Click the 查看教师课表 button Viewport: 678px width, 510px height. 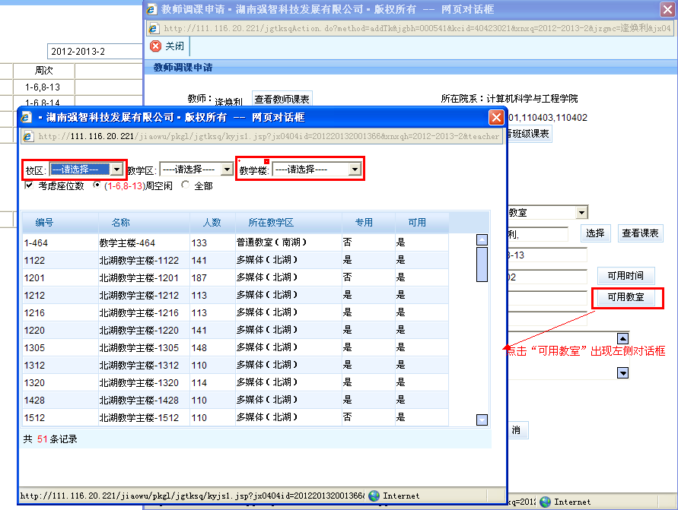click(x=282, y=99)
